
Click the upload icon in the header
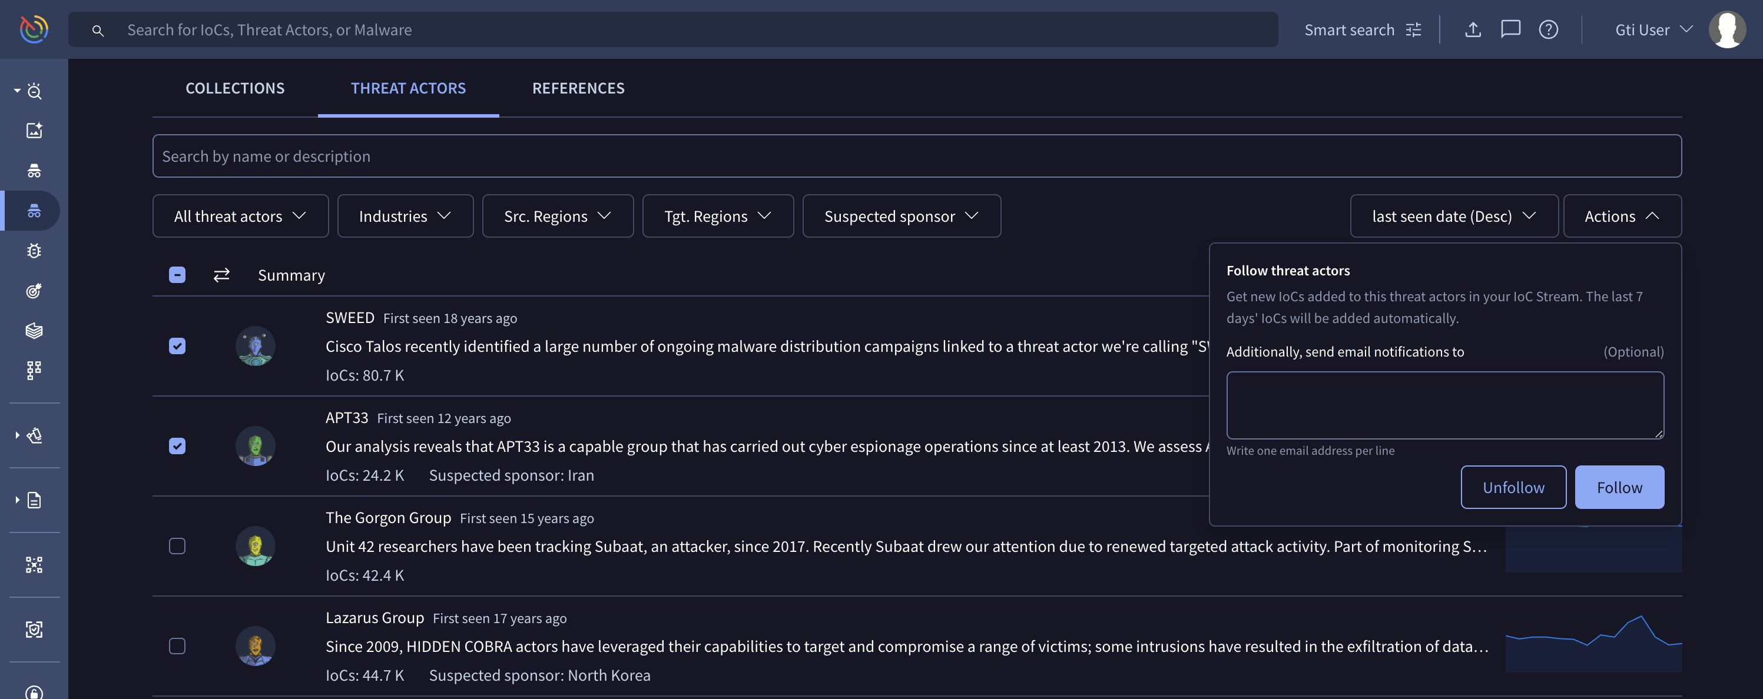pyautogui.click(x=1473, y=29)
